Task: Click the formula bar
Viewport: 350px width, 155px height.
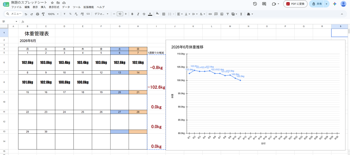Action: [187, 21]
